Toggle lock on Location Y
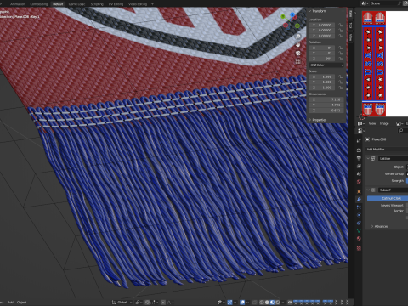This screenshot has height=306, width=408. tap(341, 31)
